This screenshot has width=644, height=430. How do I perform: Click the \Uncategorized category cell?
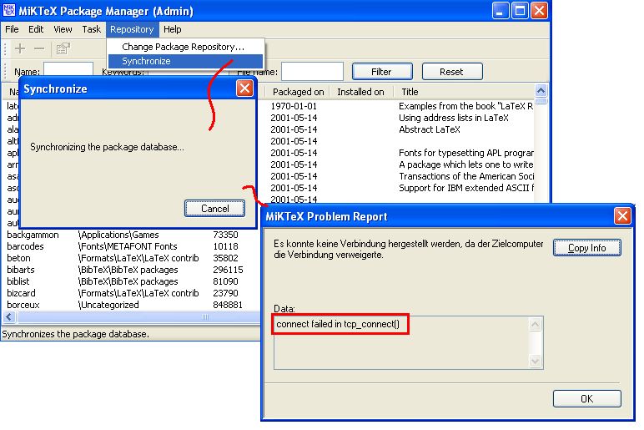[x=108, y=305]
